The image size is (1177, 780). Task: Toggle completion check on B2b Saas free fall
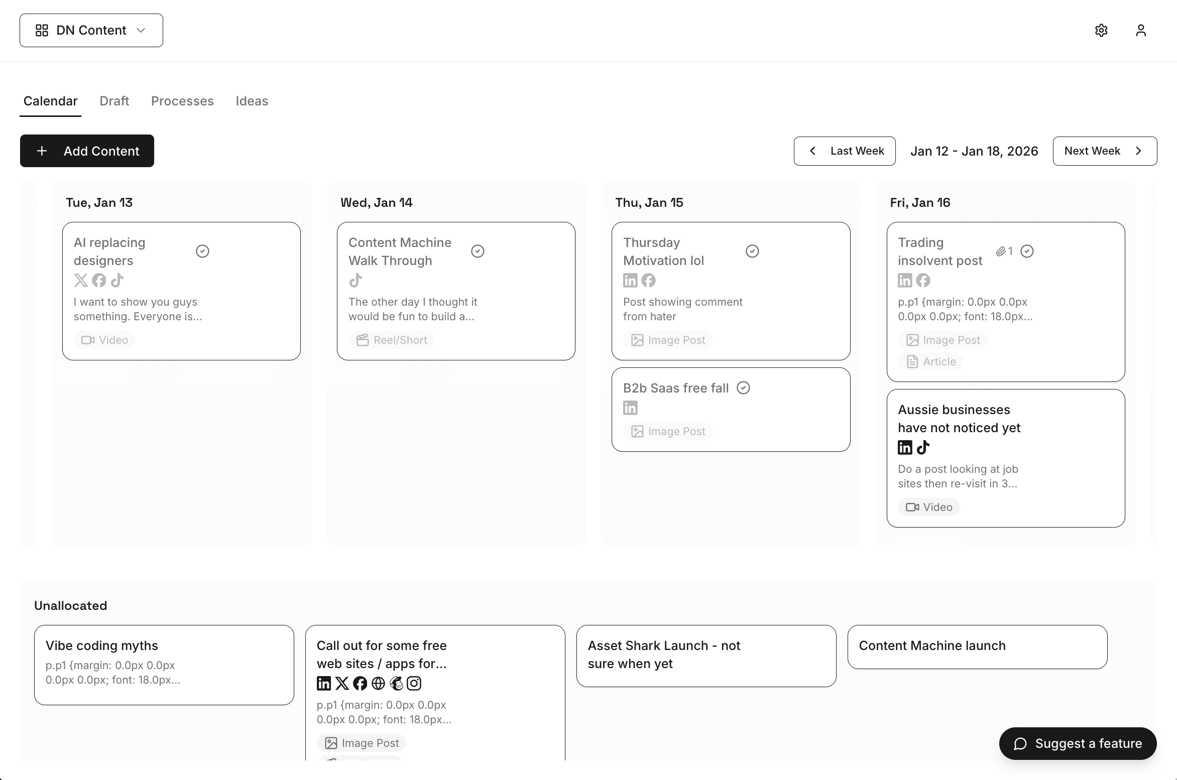point(743,388)
